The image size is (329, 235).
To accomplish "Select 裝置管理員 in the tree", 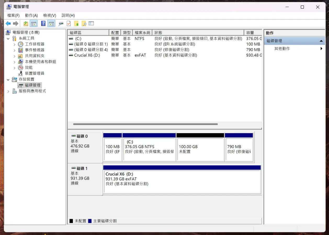I will click(x=35, y=73).
